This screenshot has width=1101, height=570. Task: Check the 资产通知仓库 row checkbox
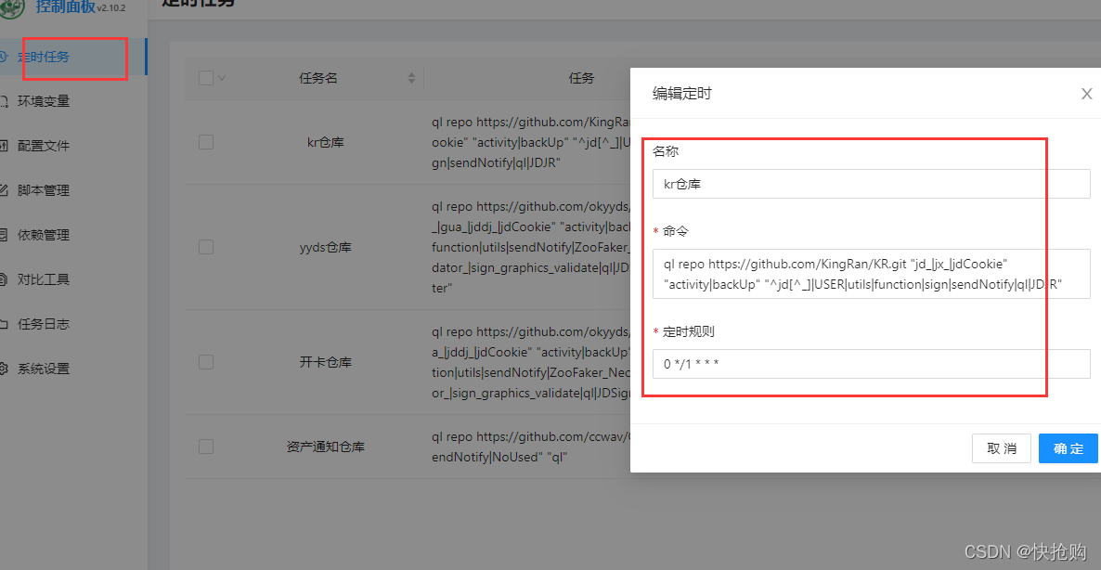[205, 447]
